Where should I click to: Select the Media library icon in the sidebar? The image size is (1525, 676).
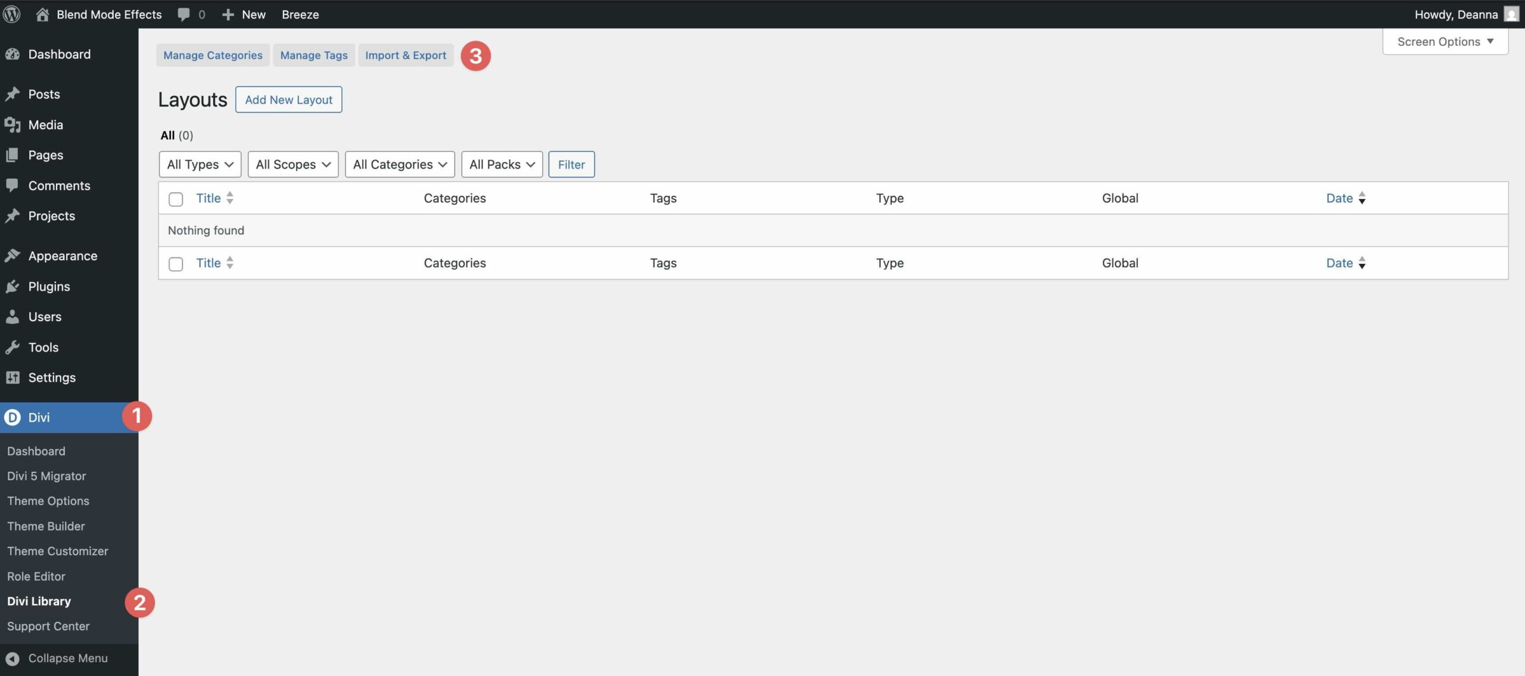14,124
